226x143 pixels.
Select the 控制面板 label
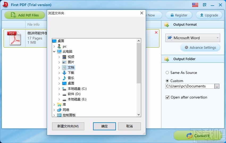click(69, 115)
